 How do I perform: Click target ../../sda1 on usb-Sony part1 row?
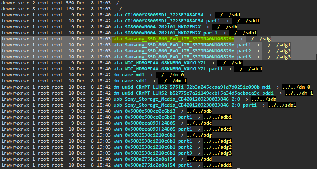point(282,105)
